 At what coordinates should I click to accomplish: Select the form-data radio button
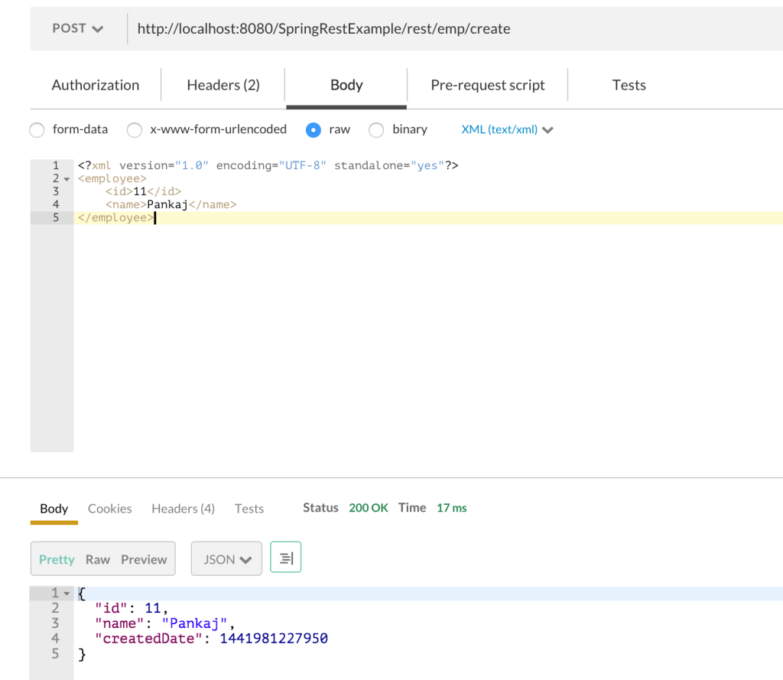(x=37, y=130)
